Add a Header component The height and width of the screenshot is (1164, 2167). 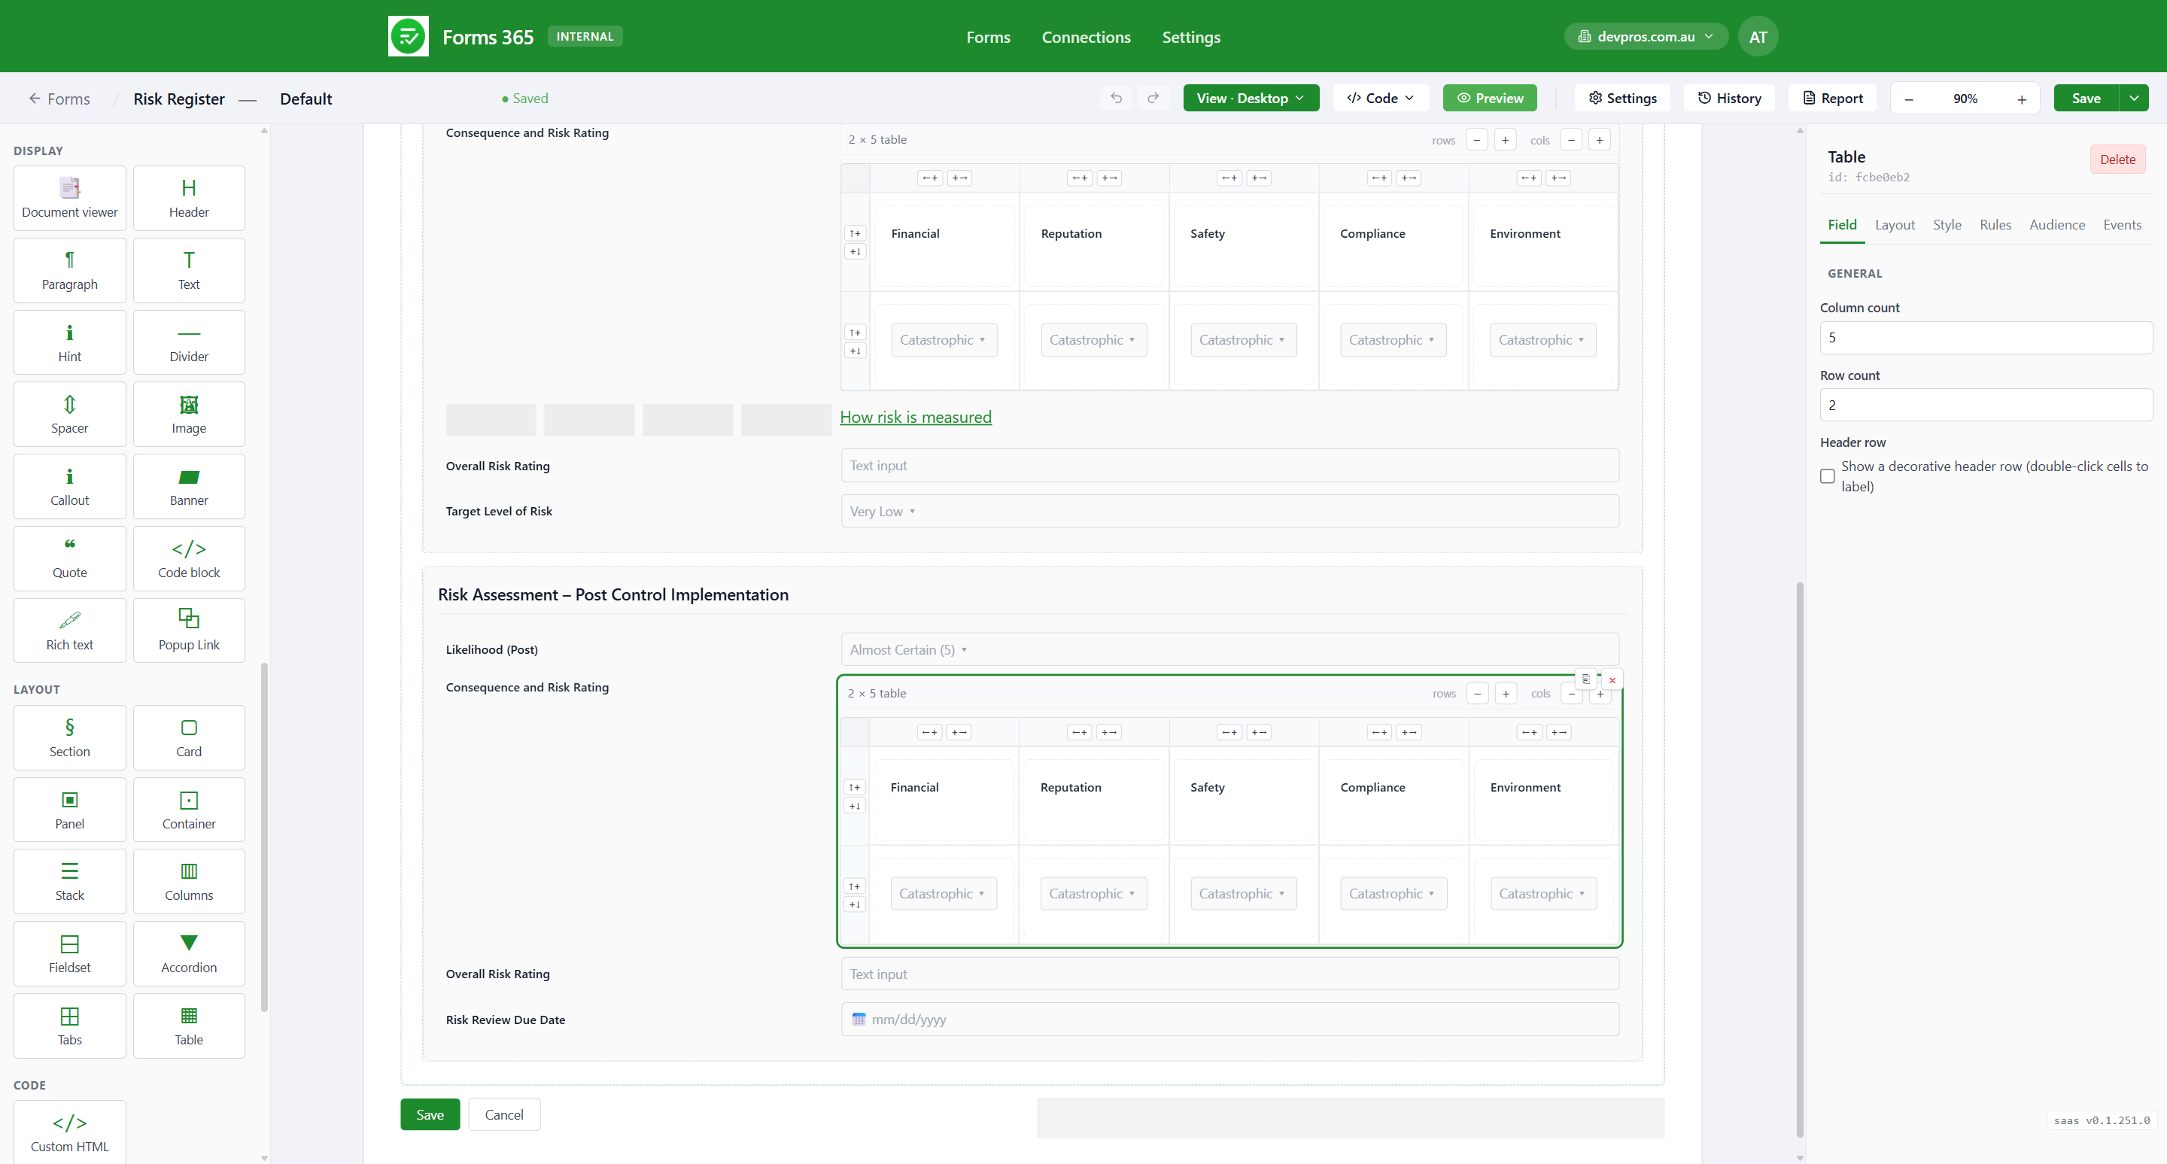click(188, 198)
